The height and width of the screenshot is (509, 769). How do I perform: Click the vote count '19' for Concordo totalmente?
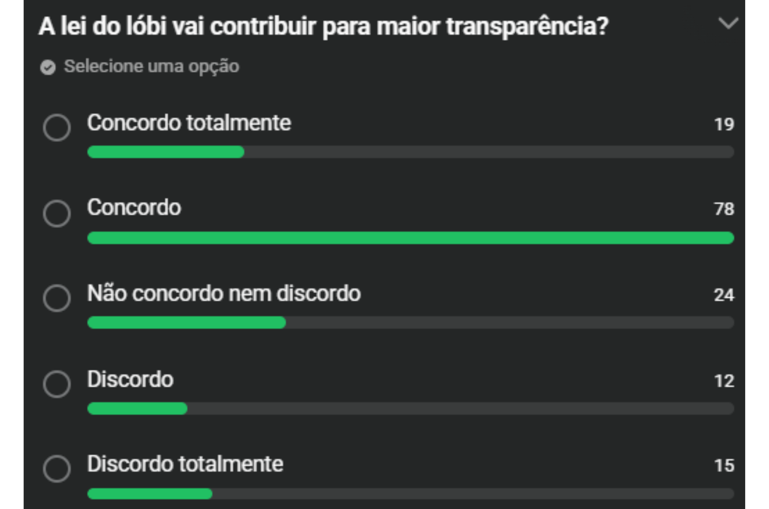725,125
